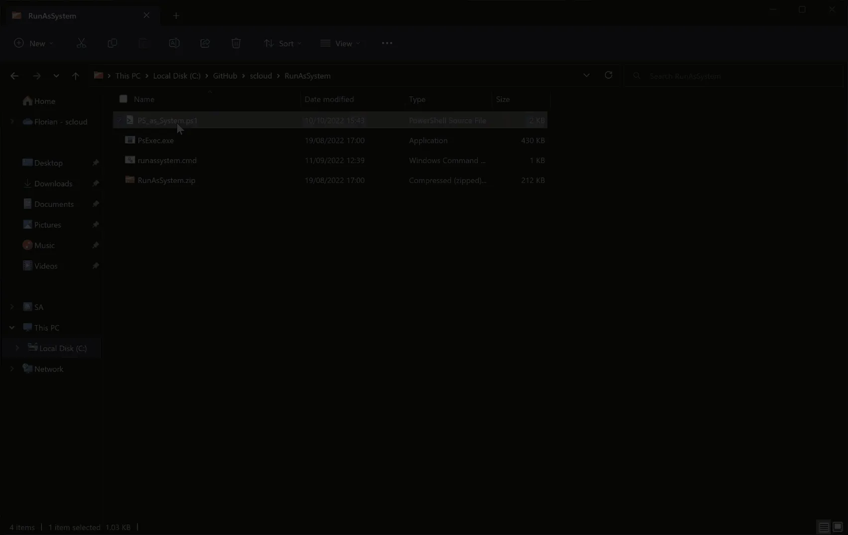Click the PS_as_System.ps1 file icon
The height and width of the screenshot is (535, 848).
point(130,120)
